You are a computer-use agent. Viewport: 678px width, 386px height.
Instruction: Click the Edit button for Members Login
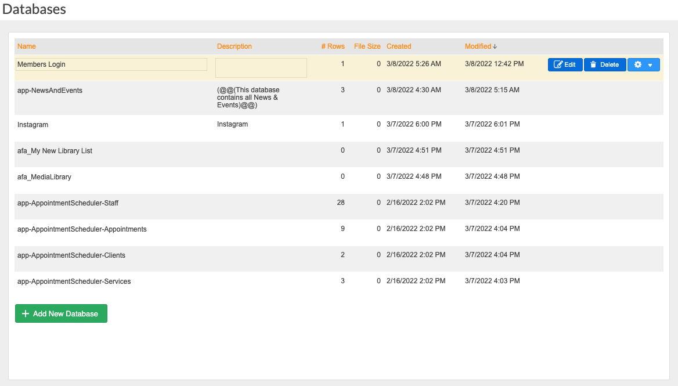point(565,64)
